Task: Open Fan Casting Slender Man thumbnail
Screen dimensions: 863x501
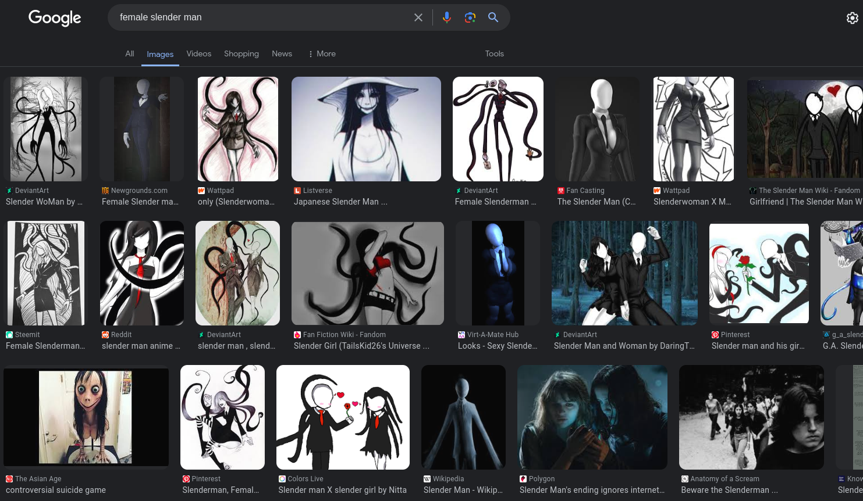Action: [x=597, y=129]
